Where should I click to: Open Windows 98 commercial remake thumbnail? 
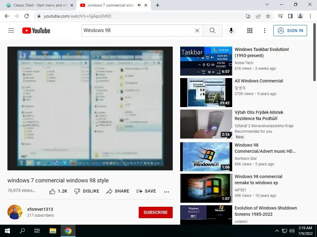click(x=206, y=188)
